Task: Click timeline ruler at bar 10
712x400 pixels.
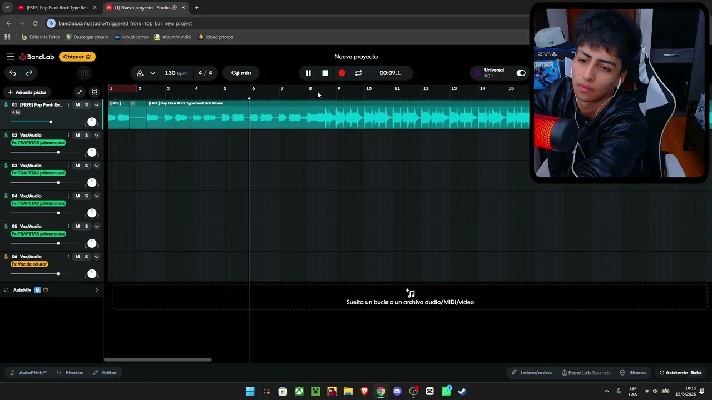Action: (368, 89)
